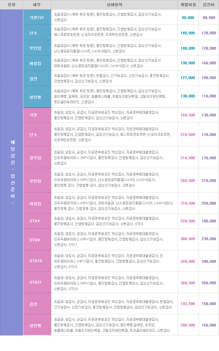Select the blue 부인암 category cell

coord(37,48)
